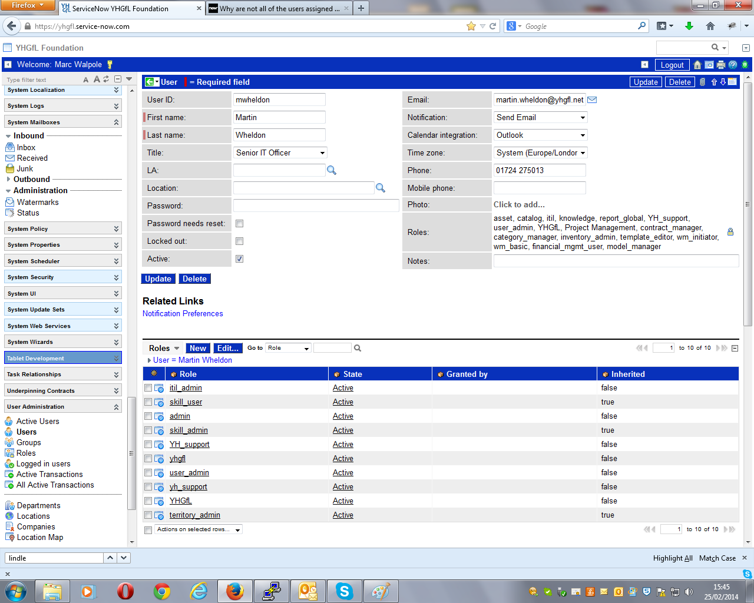Viewport: 754px width, 603px height.
Task: Open the Locations navigator module
Action: point(34,516)
